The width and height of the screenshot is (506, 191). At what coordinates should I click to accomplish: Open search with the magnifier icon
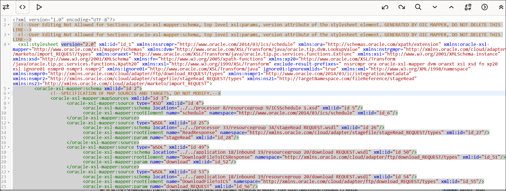coord(418,7)
